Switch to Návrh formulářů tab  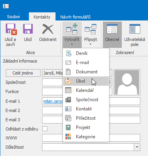pyautogui.click(x=75, y=17)
